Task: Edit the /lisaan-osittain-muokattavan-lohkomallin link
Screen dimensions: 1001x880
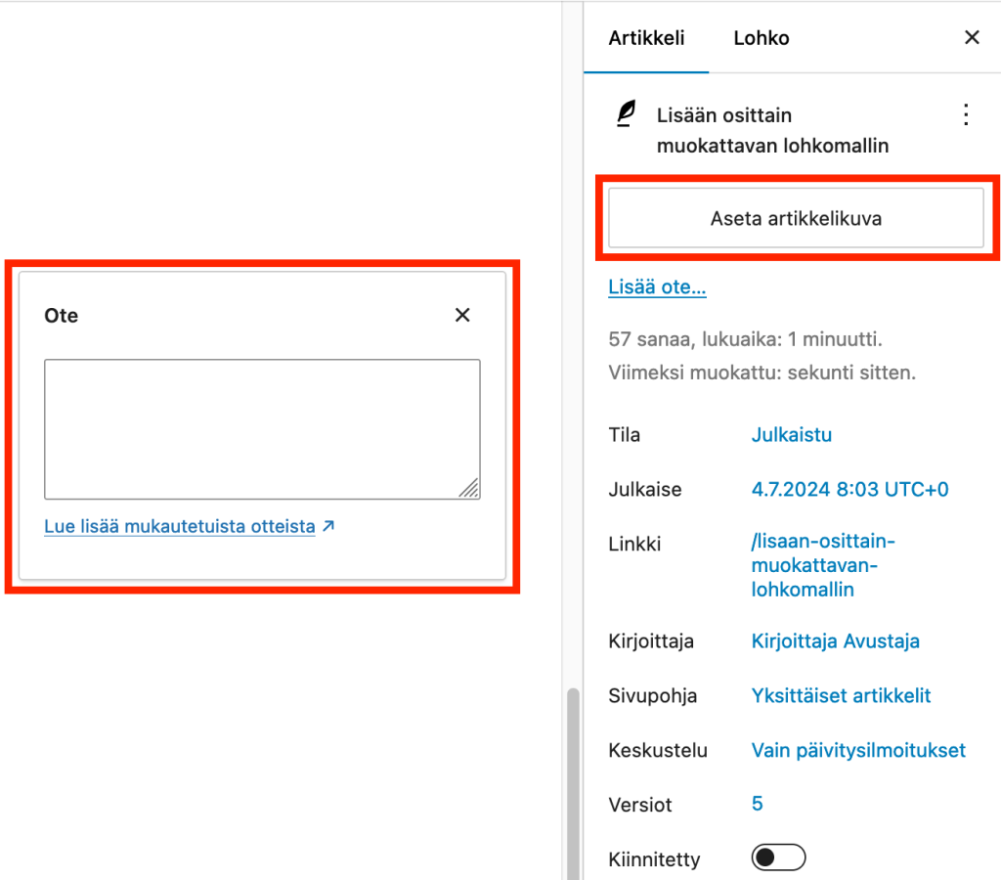Action: coord(823,565)
